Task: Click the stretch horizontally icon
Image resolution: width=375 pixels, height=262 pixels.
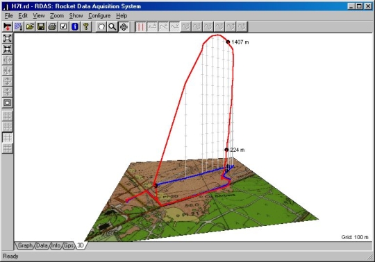Action: click(x=8, y=60)
